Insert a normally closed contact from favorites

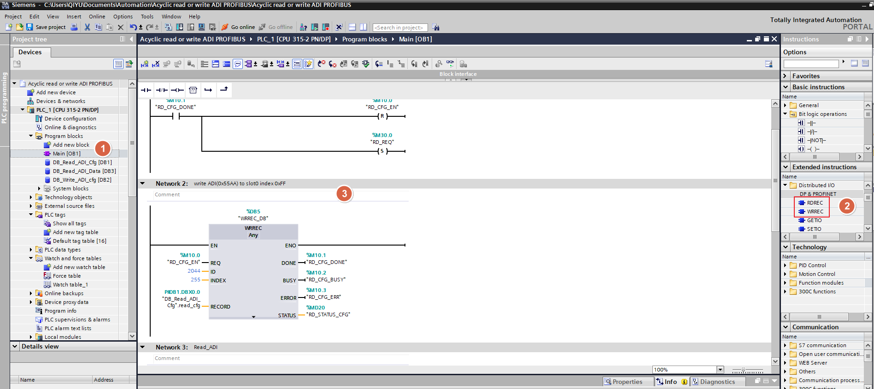point(162,90)
